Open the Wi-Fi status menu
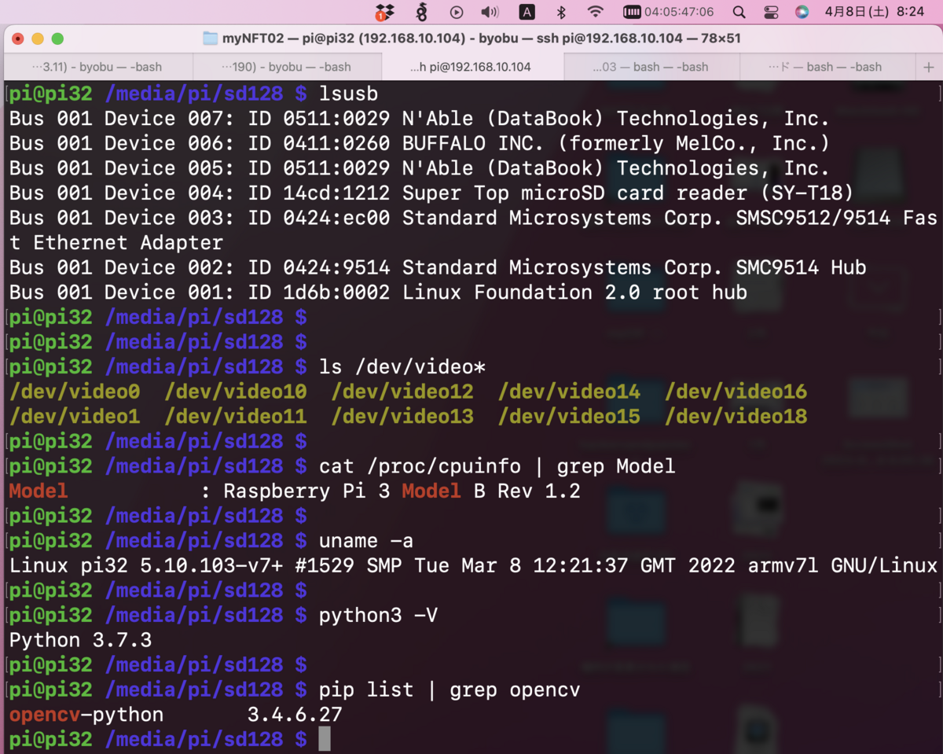This screenshot has width=943, height=754. (595, 13)
